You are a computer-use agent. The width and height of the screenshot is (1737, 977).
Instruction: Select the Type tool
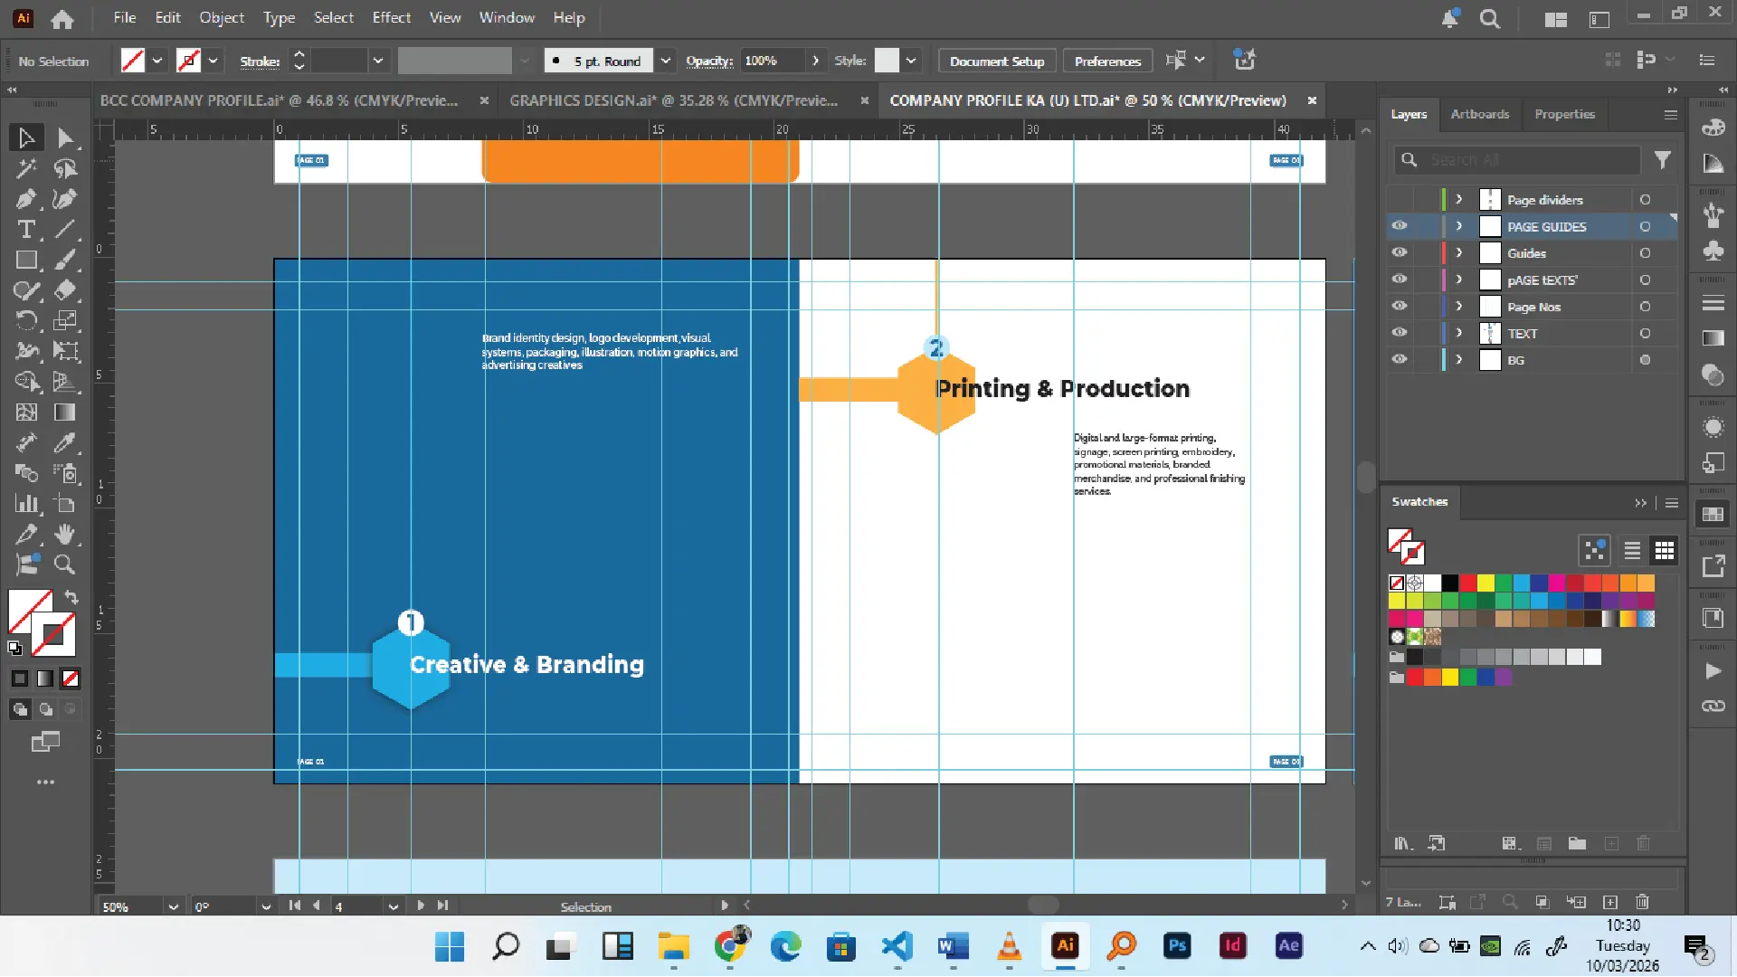pos(26,230)
